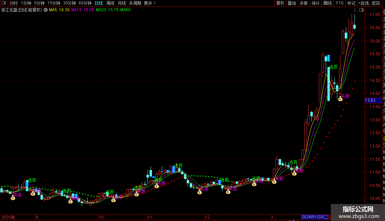385x221 pixels.
Task: Click the 逃顶 label near 11.50 in January
Action: coord(293,162)
